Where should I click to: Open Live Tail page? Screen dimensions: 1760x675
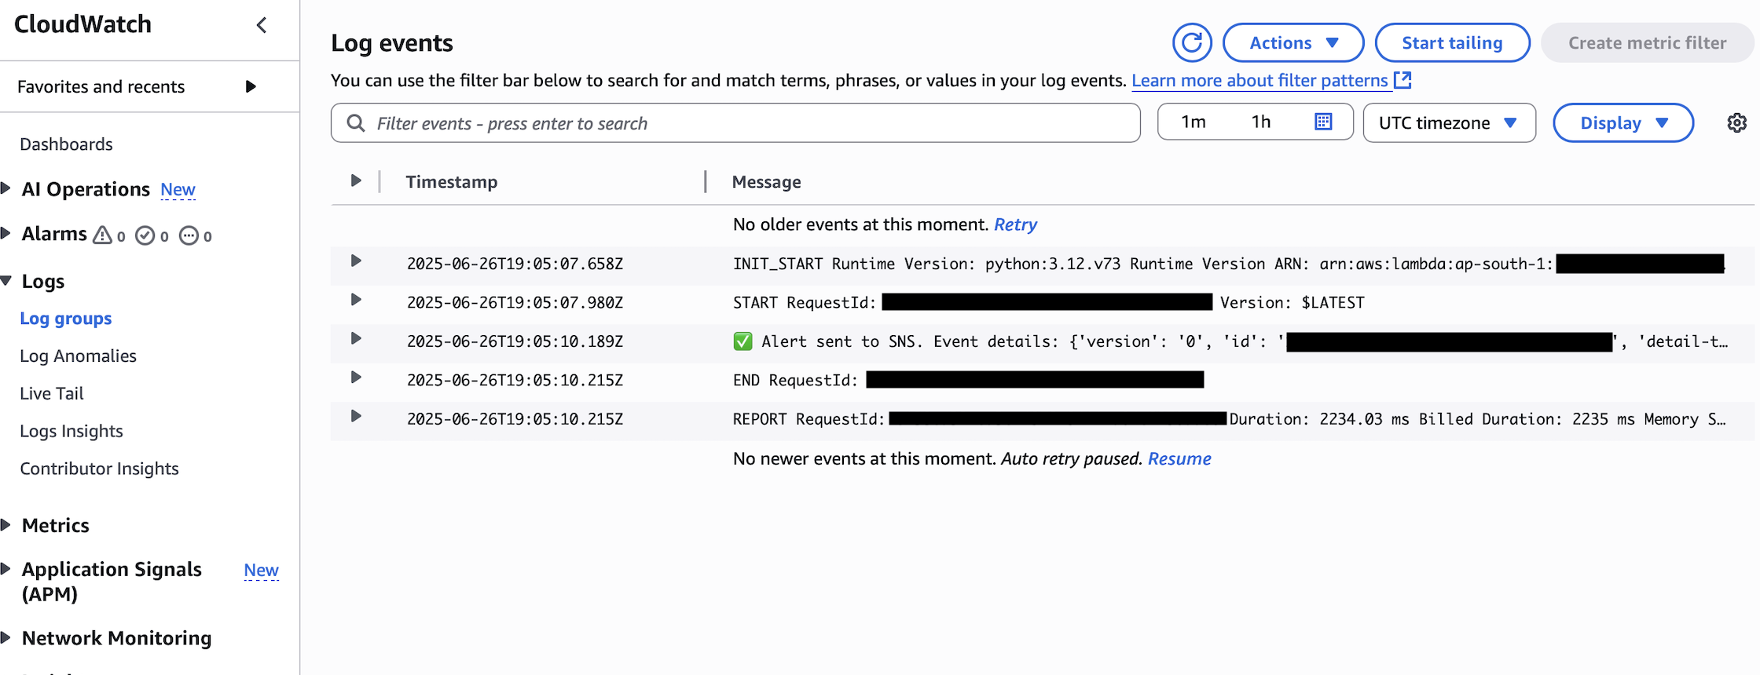(52, 393)
